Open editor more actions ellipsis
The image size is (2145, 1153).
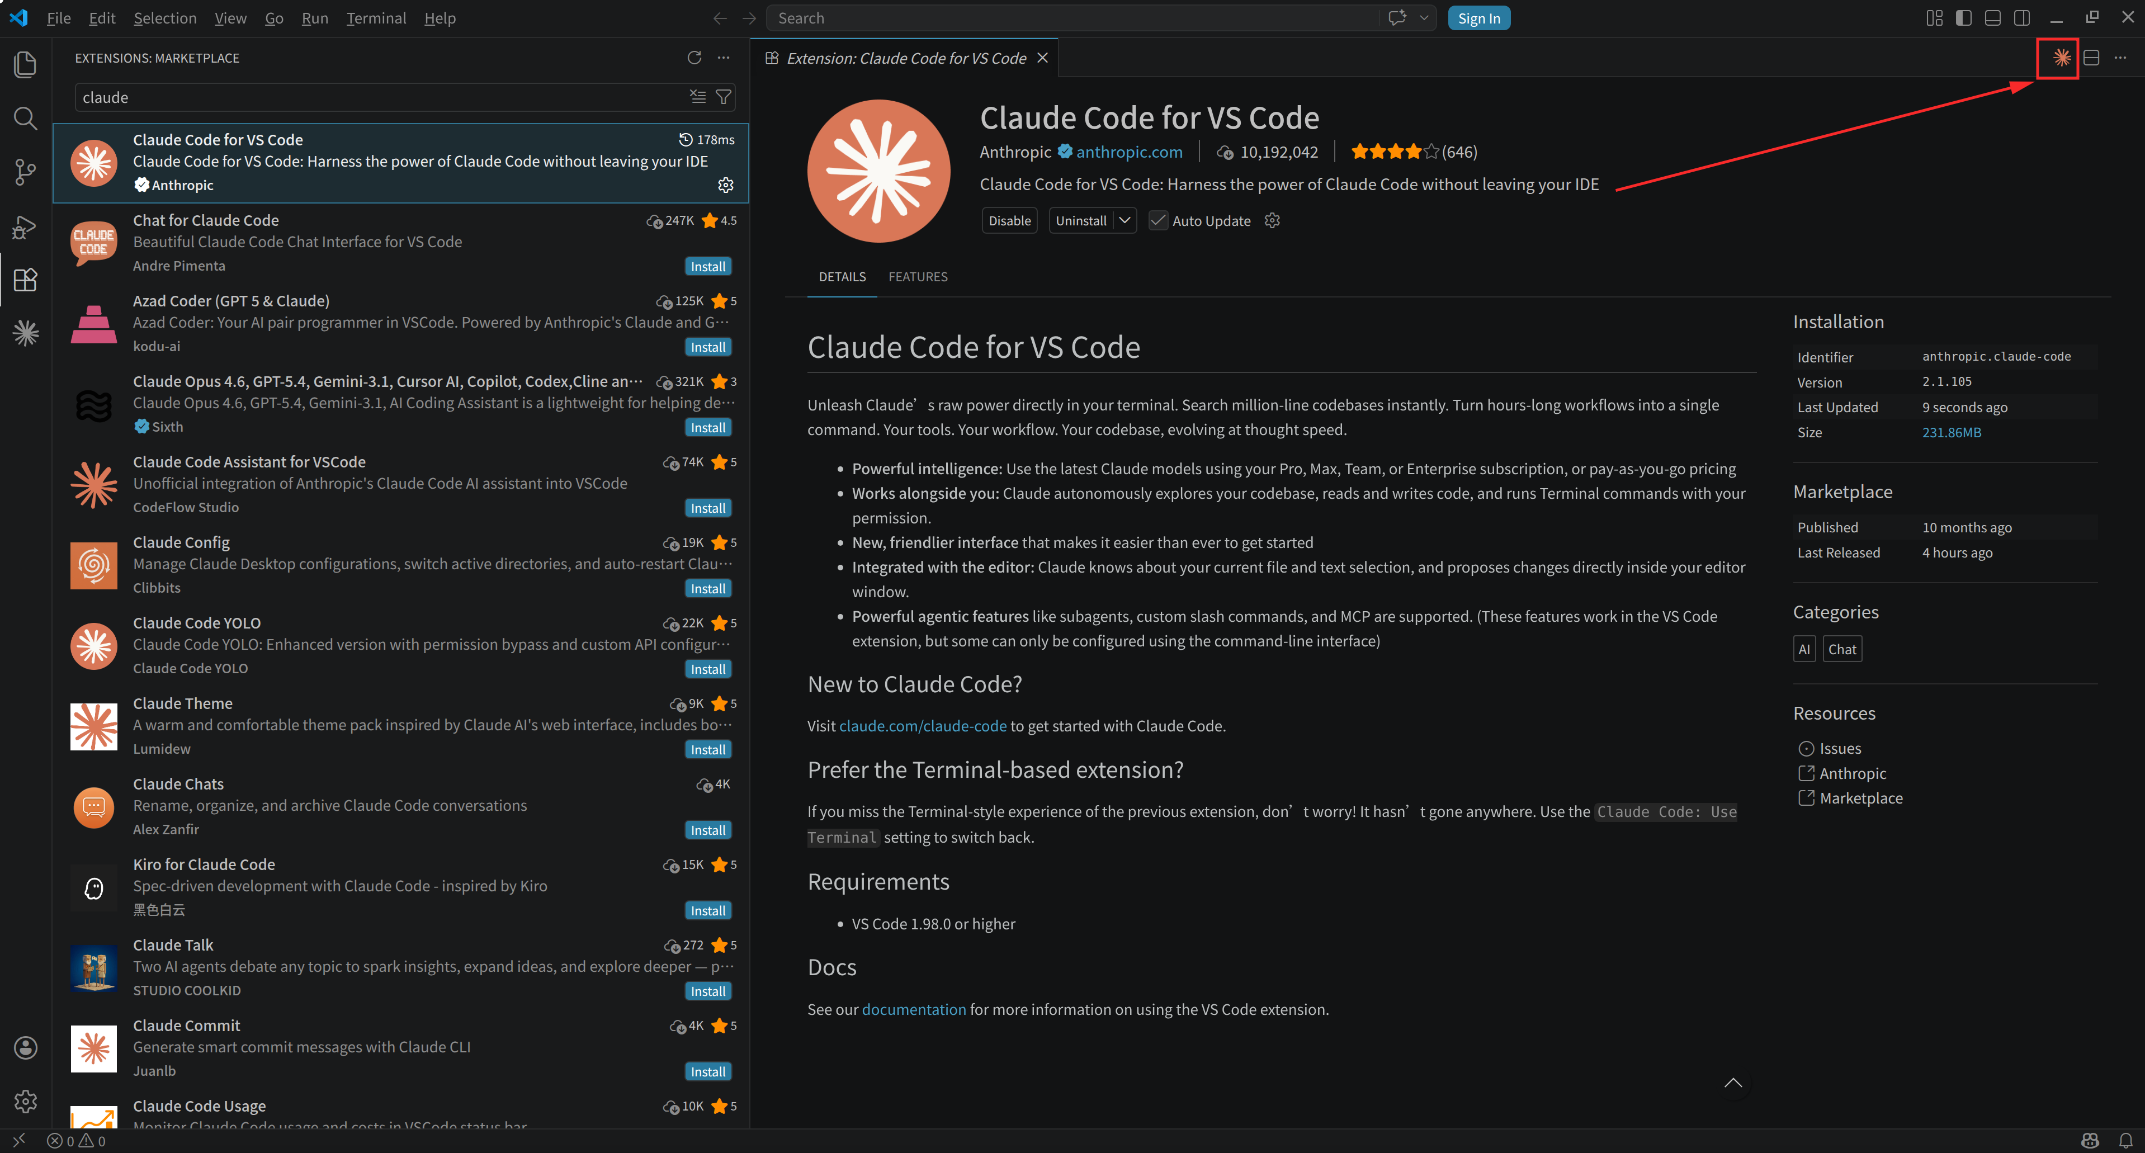[2120, 58]
